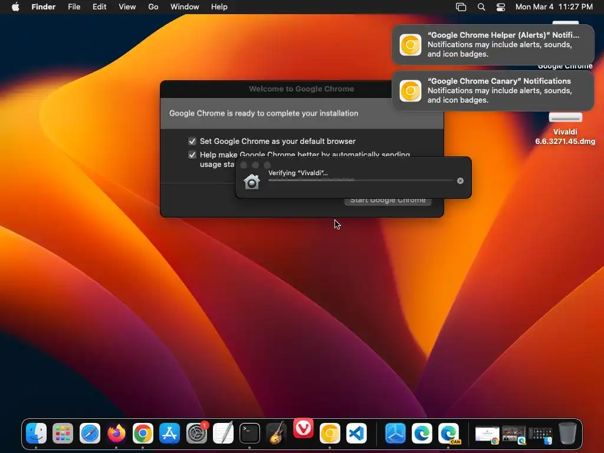Open minimized Edge window in the Dock

[514, 435]
